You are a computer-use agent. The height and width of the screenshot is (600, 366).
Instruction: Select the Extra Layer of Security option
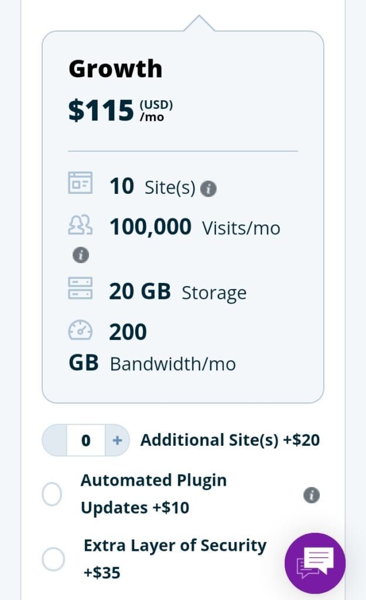point(53,559)
